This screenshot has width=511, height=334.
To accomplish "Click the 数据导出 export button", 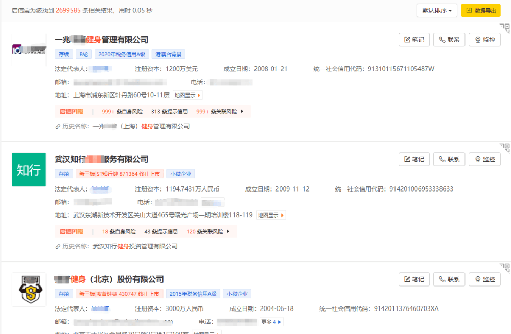I will [480, 10].
